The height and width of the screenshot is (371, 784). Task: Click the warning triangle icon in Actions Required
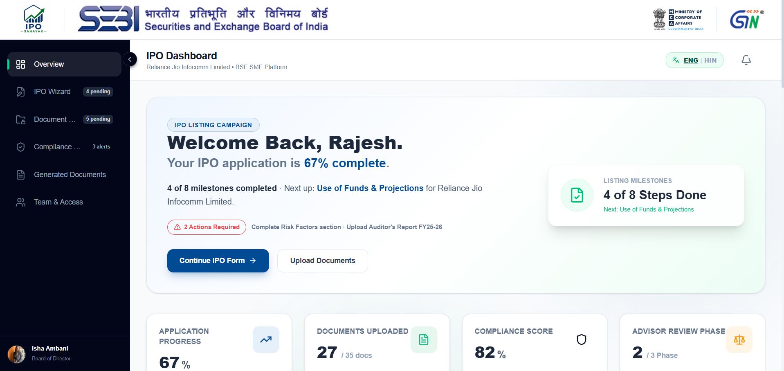pos(177,227)
